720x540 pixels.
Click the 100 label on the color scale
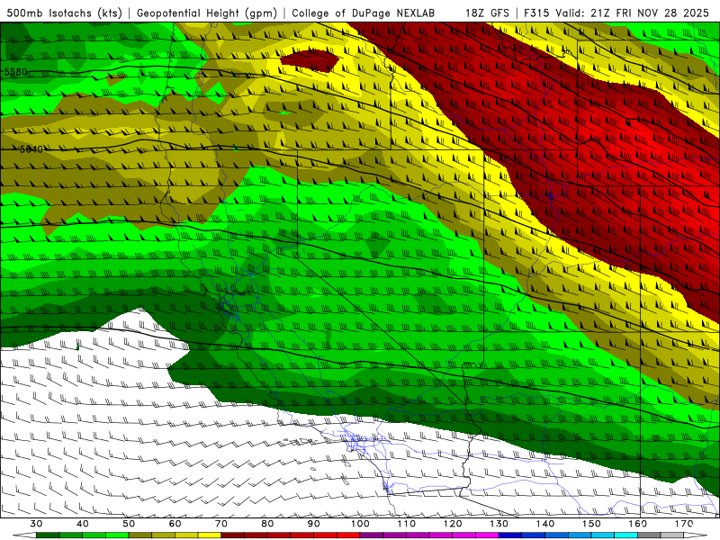(x=360, y=524)
